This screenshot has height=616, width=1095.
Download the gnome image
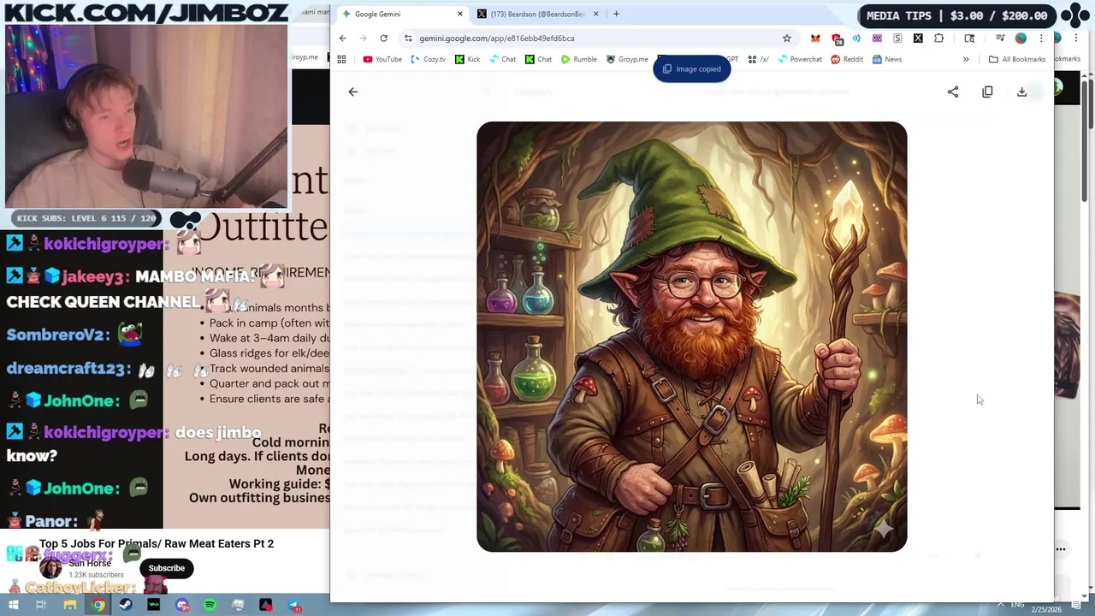1021,92
